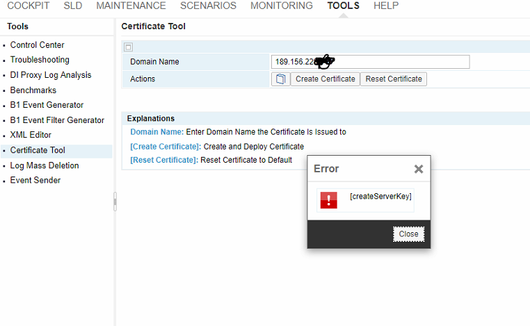Click the Error dialog title
This screenshot has height=326, width=530.
(326, 169)
